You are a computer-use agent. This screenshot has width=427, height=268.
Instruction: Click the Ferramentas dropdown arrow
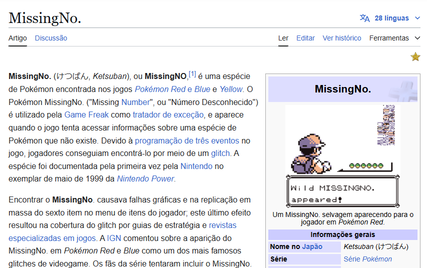(x=417, y=38)
